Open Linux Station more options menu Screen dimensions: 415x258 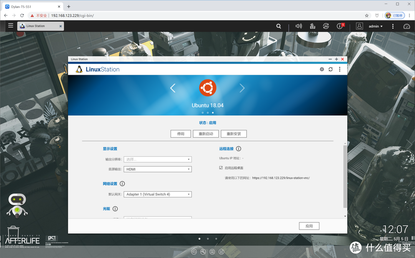pyautogui.click(x=340, y=69)
